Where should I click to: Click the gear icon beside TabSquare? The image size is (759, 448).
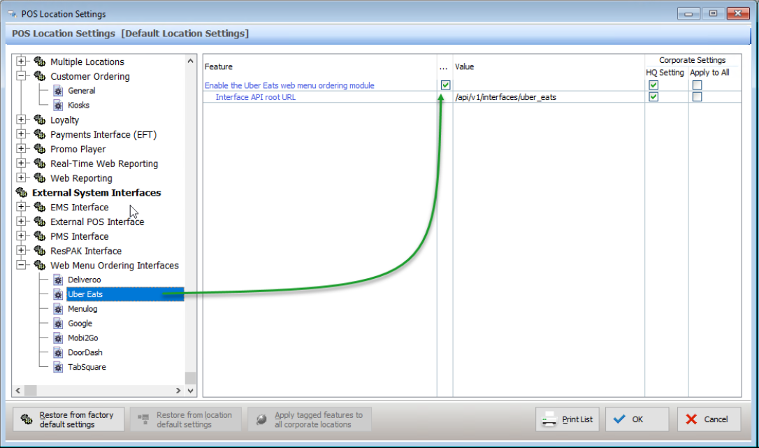click(x=58, y=368)
